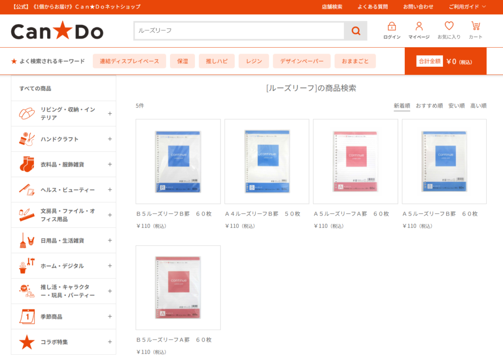Expand ハンドクラフト category plus sign
The width and height of the screenshot is (503, 364).
pos(110,139)
